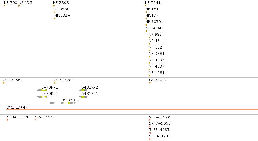Click the 5-SZ-3432 red marker arrow
The width and height of the screenshot is (258, 141).
click(35, 120)
